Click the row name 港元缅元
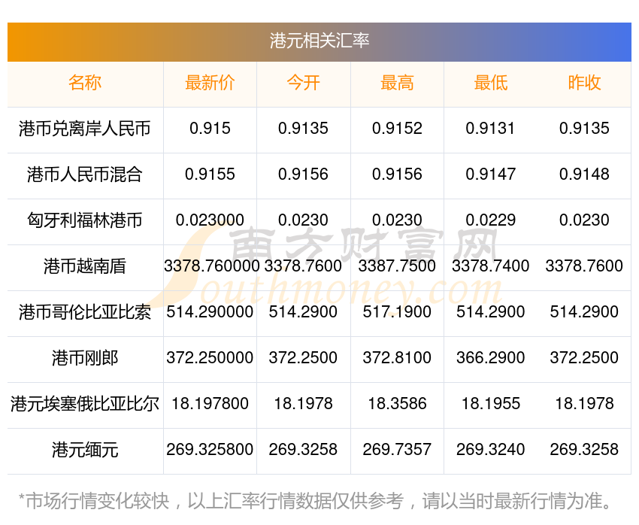This screenshot has width=639, height=525. point(85,450)
